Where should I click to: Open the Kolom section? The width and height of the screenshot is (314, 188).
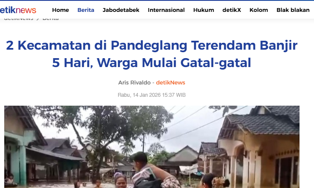pyautogui.click(x=259, y=10)
